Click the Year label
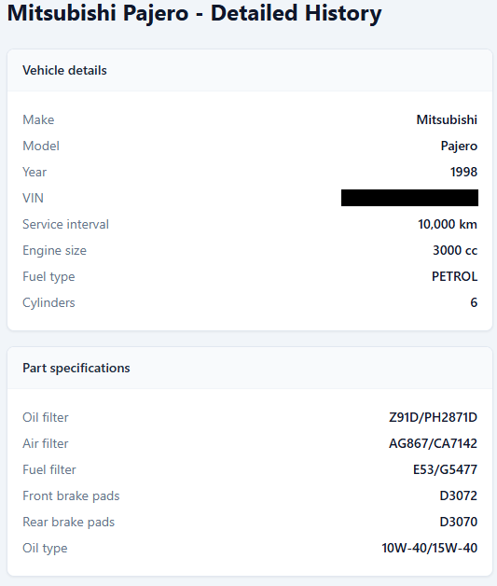This screenshot has height=586, width=497. (x=35, y=172)
